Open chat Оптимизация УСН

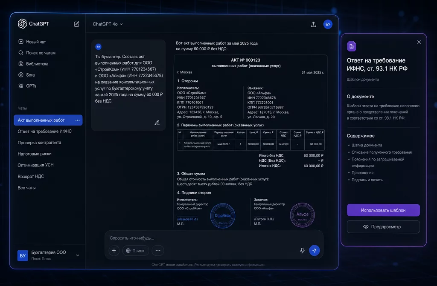35,165
